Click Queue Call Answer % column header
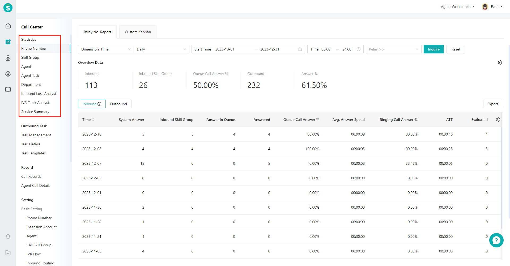Screen dimensions: 510x266 tap(301, 120)
